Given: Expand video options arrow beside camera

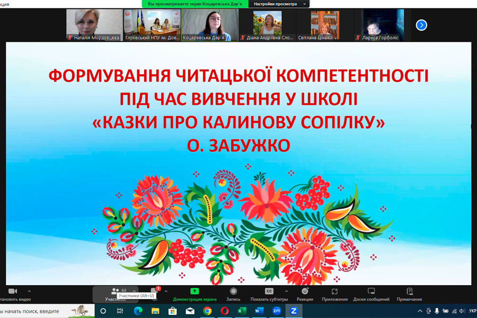Looking at the screenshot, I should click(29, 291).
